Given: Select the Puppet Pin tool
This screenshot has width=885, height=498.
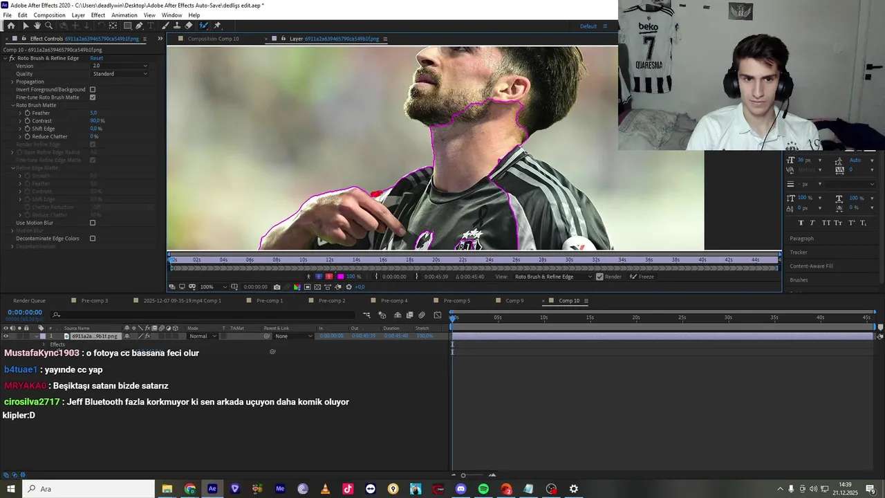Looking at the screenshot, I should point(217,26).
